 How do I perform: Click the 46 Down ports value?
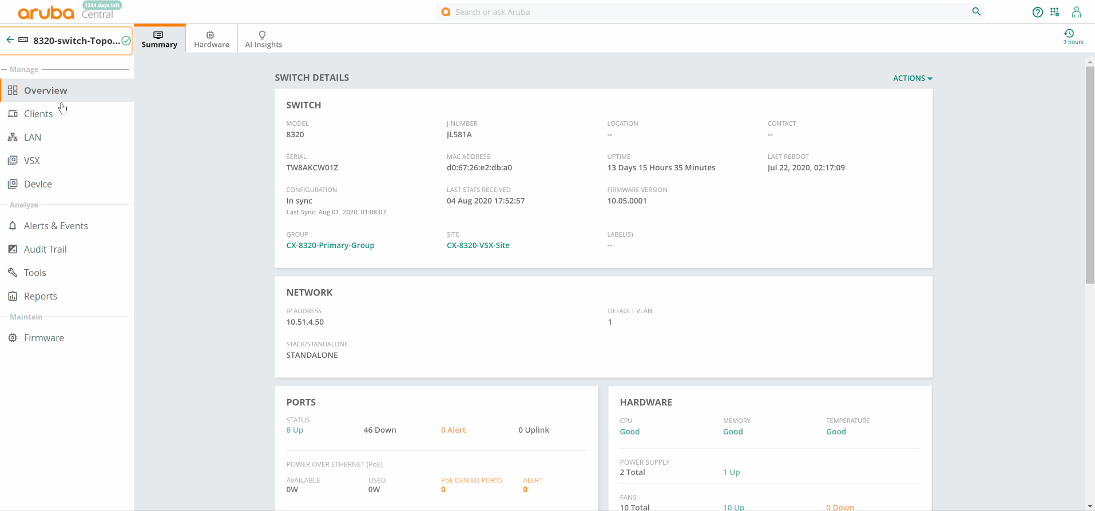tap(380, 430)
